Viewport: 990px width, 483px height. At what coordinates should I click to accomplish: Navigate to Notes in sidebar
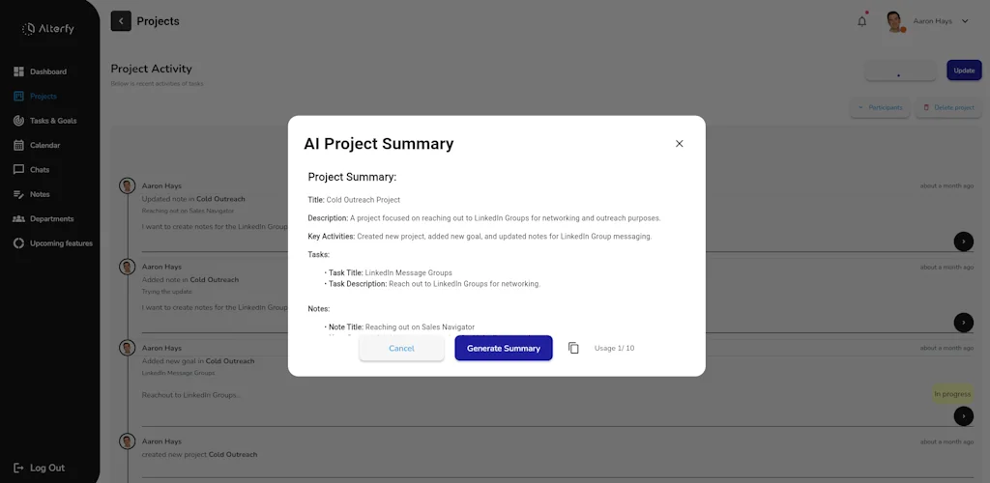tap(39, 194)
